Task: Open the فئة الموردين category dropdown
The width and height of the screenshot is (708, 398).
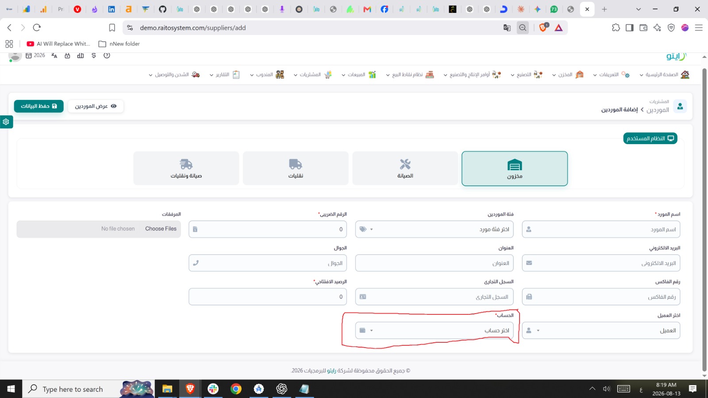Action: point(434,229)
